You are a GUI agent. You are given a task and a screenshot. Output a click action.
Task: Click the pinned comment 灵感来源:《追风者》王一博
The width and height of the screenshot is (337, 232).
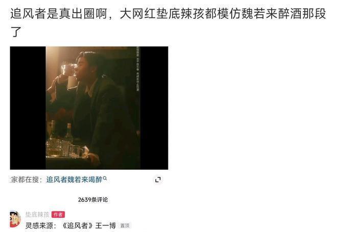point(70,225)
